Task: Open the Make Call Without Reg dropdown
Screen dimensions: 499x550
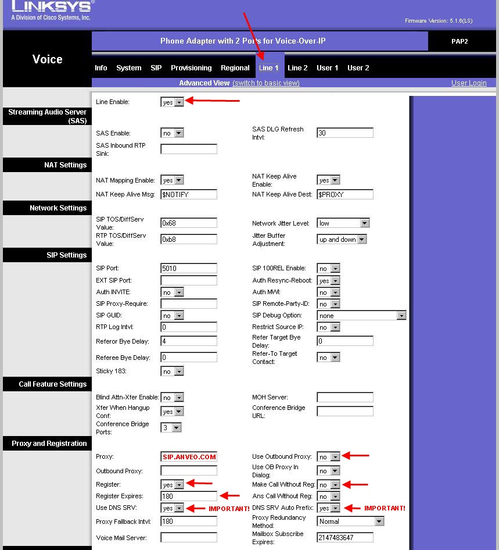Action: 328,485
